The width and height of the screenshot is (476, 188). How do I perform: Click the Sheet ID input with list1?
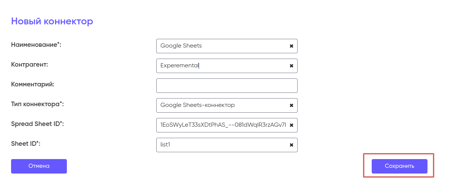(222, 145)
